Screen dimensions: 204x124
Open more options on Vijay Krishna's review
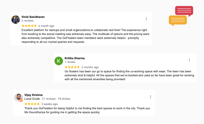pos(150,97)
